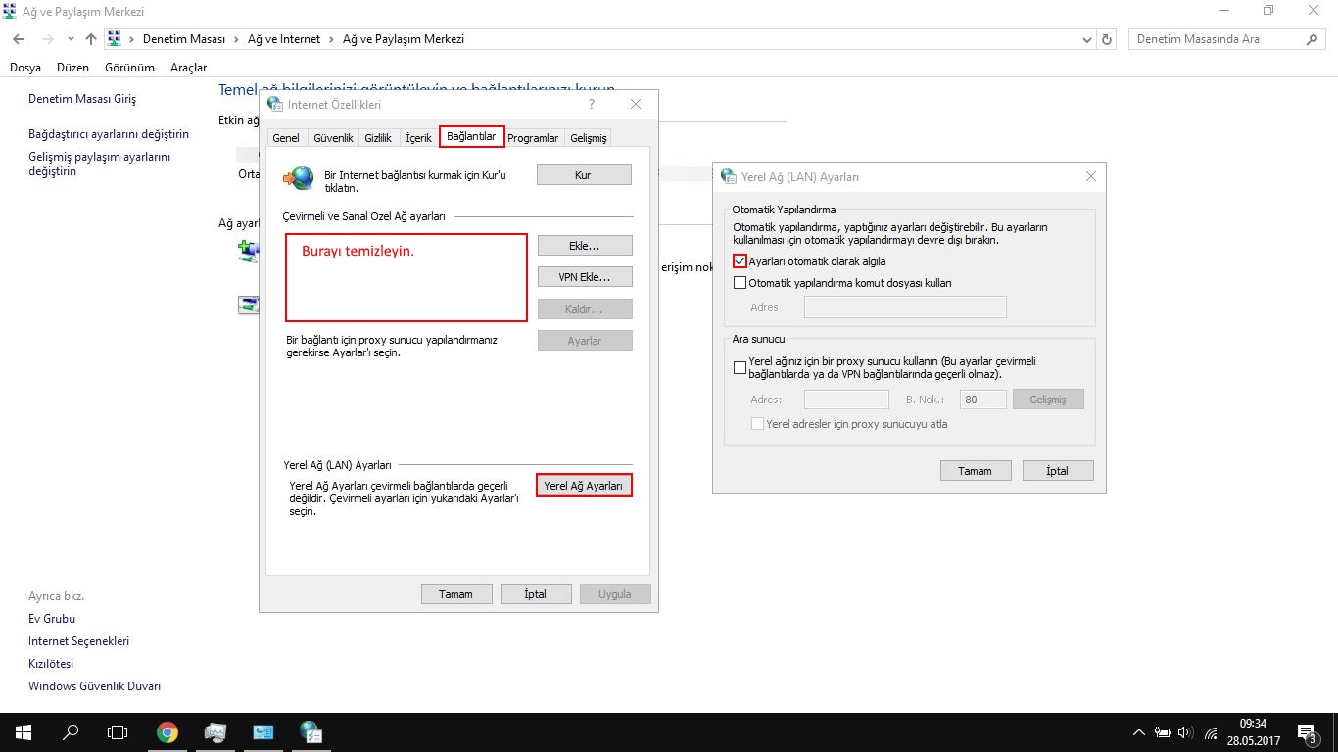
Task: Switch to the Gelişmiş tab
Action: coord(589,138)
